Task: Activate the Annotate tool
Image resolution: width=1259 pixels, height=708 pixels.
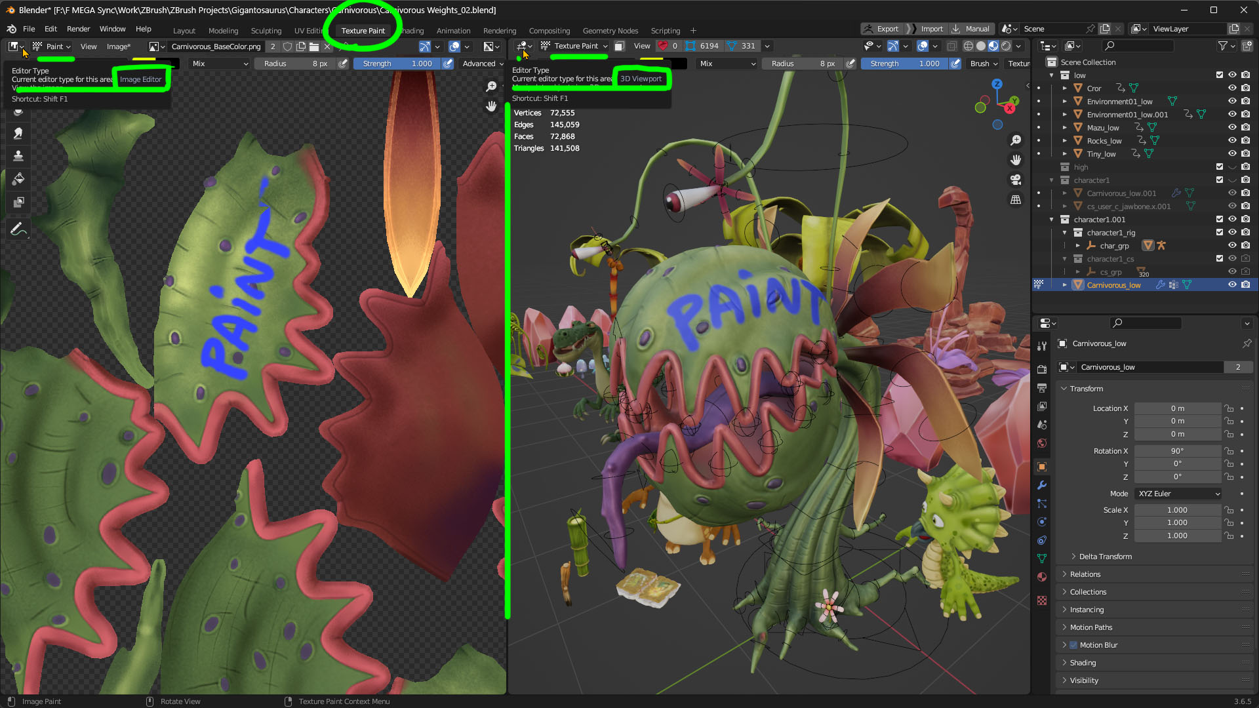Action: (18, 227)
